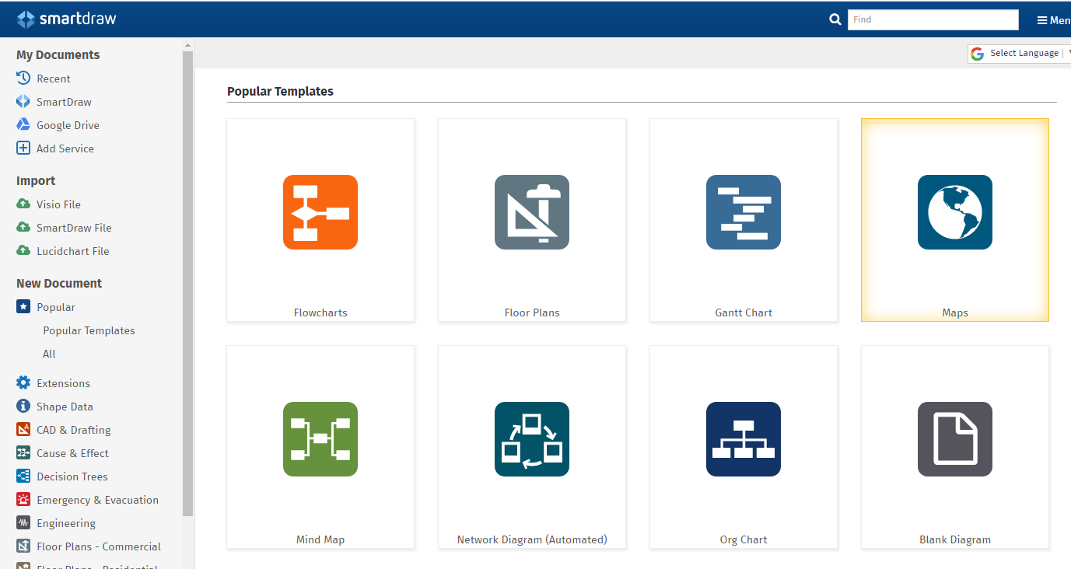Viewport: 1071px width, 569px height.
Task: Expand Decision Trees category
Action: tap(72, 476)
